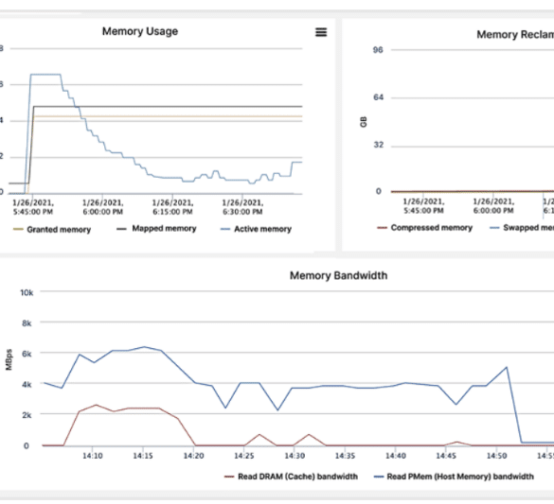Click the 14:10 axis label in Memory Bandwidth

tap(93, 456)
